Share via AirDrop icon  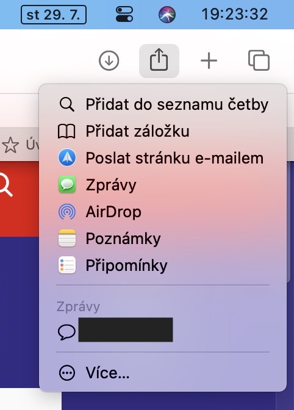click(x=67, y=212)
